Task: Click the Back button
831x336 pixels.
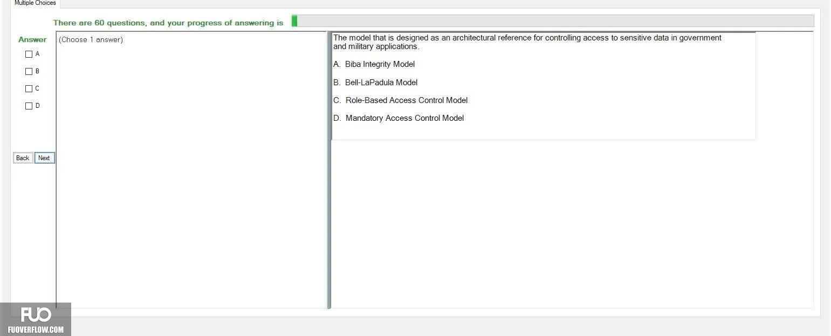Action: click(x=23, y=158)
